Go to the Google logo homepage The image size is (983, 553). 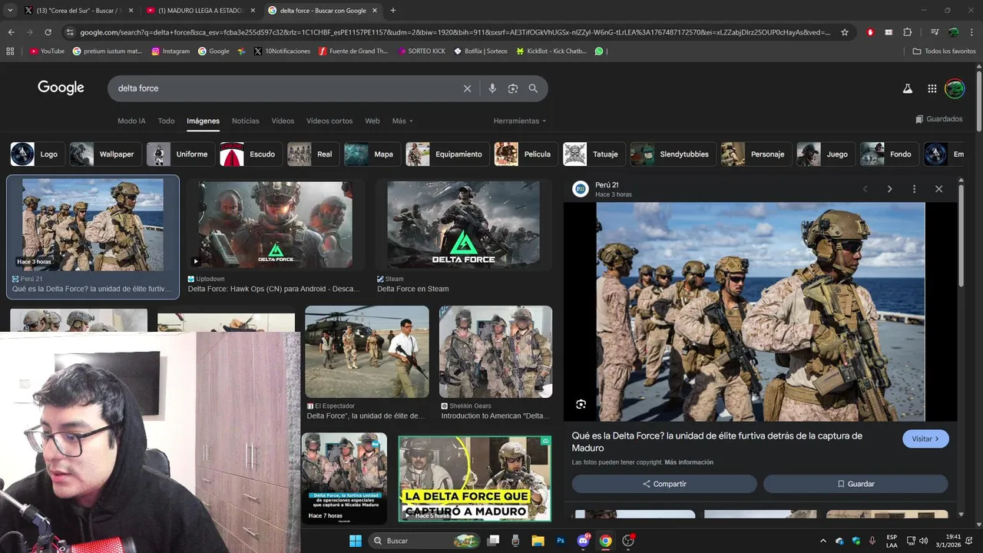click(61, 88)
